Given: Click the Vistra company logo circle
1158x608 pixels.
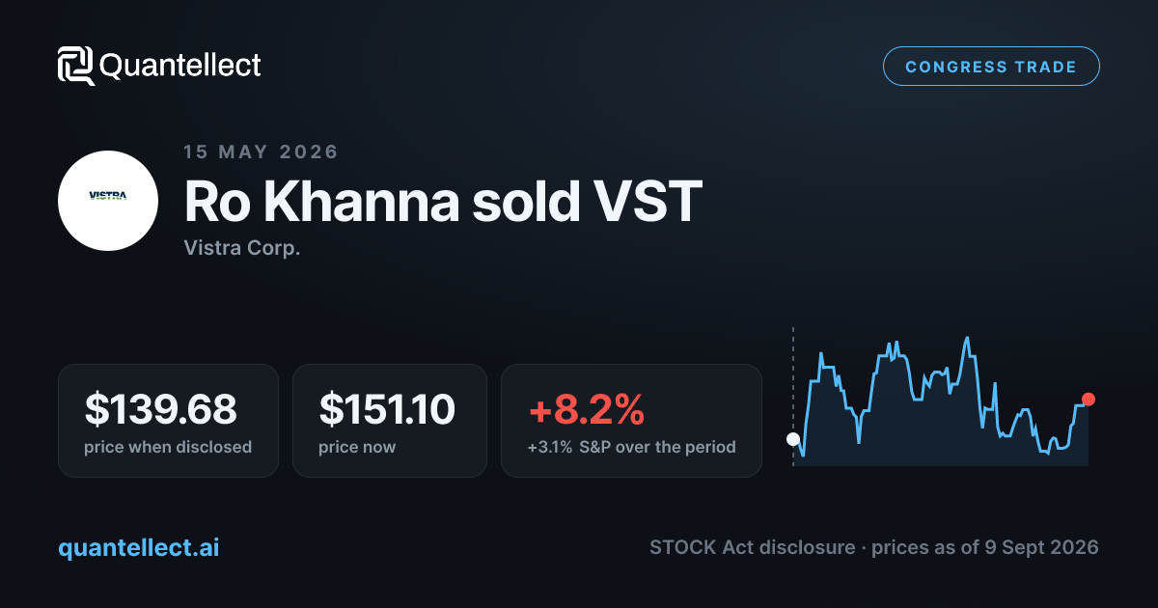Looking at the screenshot, I should coord(108,201).
